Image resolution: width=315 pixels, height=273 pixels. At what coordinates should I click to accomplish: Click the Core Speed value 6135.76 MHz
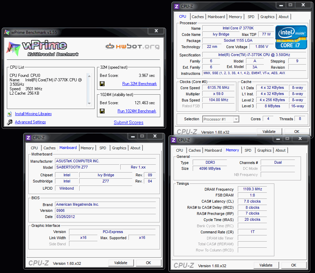pyautogui.click(x=218, y=87)
